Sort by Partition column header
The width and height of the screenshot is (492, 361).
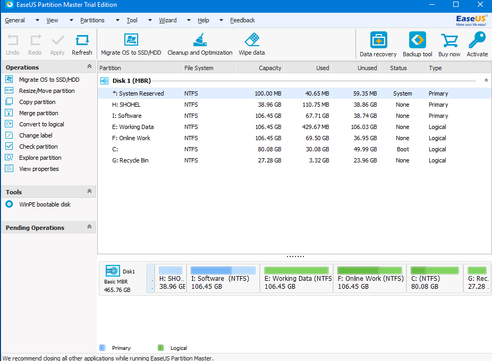point(140,68)
